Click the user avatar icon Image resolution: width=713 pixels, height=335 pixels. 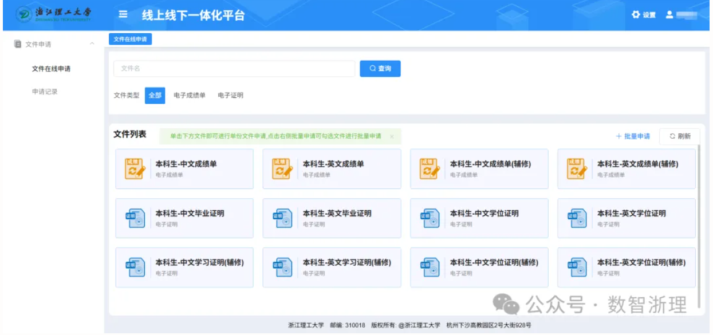coord(668,15)
